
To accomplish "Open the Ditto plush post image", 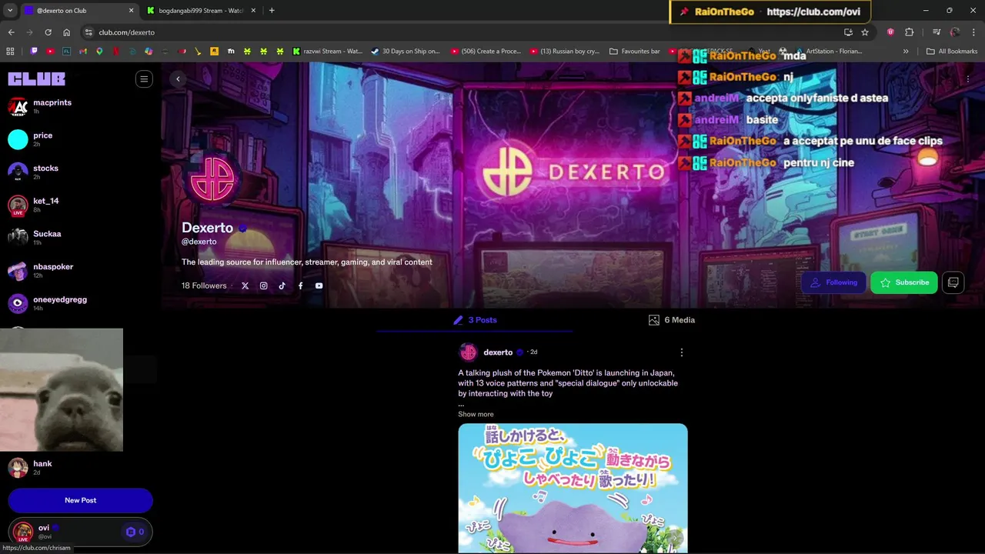I will (573, 488).
